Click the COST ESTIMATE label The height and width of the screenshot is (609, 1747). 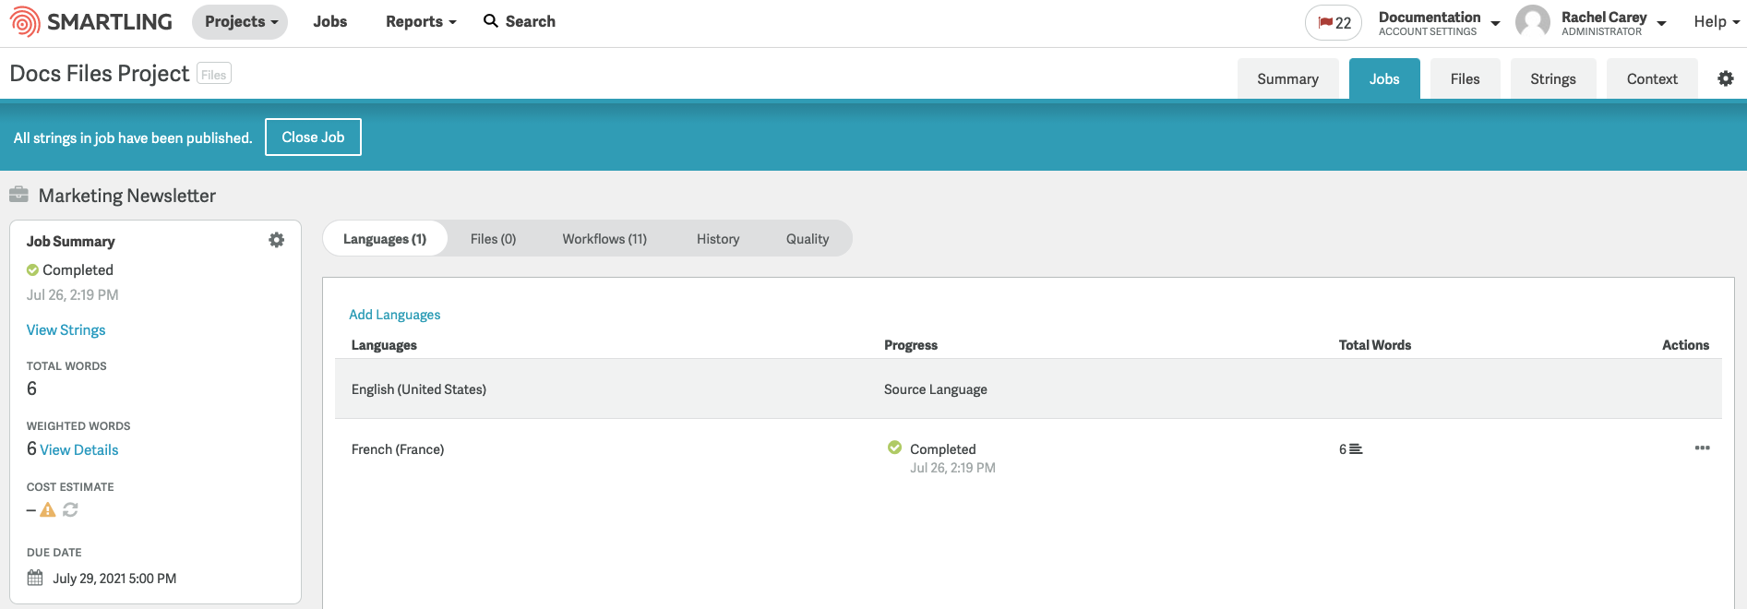point(70,487)
